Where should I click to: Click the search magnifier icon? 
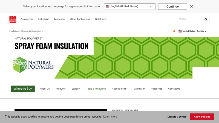coord(206,19)
